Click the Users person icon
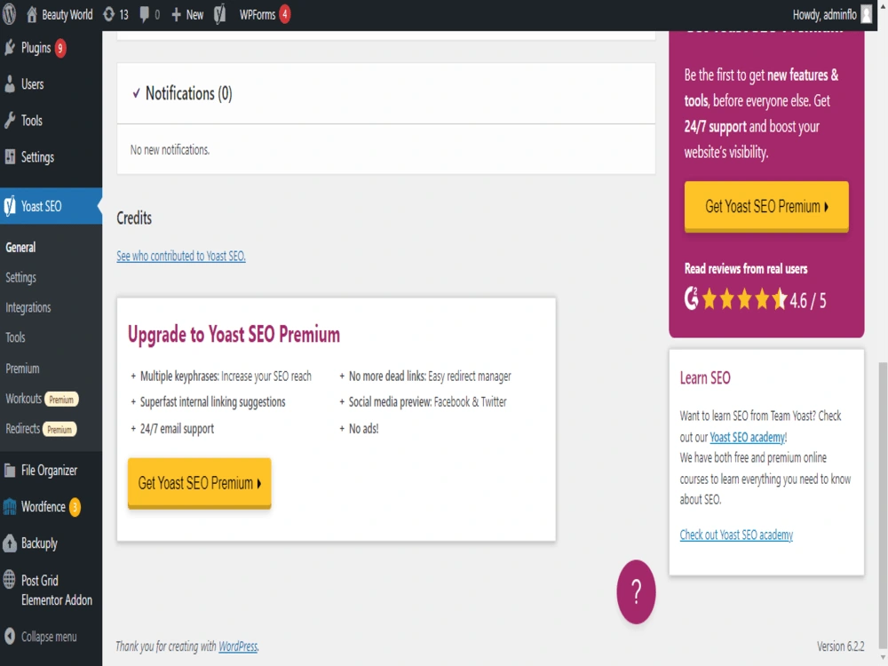The width and height of the screenshot is (888, 666). coord(10,84)
